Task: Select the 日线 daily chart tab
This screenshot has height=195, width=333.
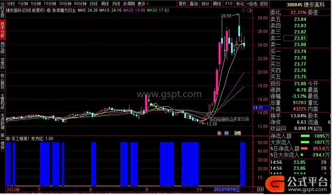Action: pyautogui.click(x=94, y=4)
